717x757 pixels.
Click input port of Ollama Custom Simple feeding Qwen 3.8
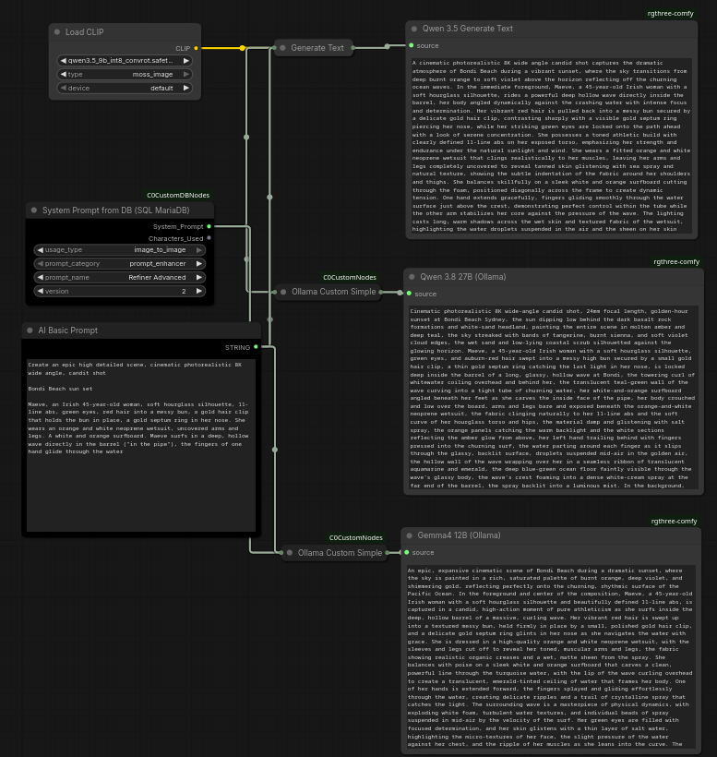275,292
